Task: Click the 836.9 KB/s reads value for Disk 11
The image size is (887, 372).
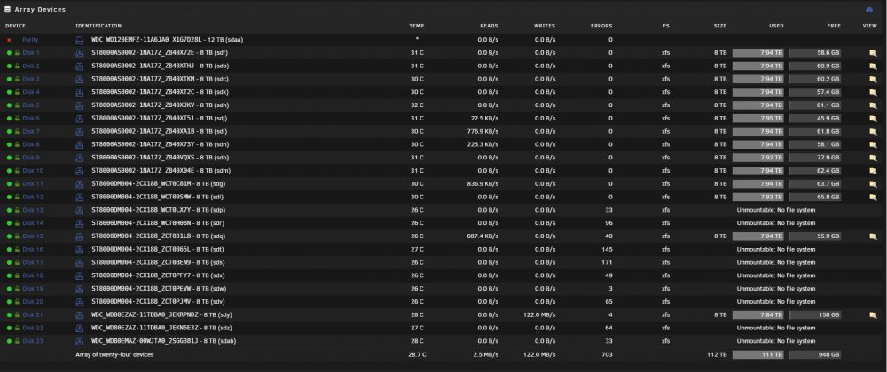Action: click(483, 184)
